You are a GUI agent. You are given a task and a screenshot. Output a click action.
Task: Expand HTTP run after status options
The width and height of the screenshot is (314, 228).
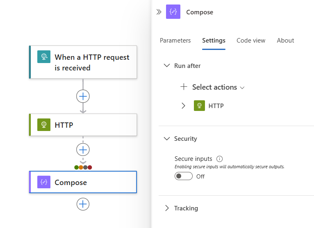point(183,106)
